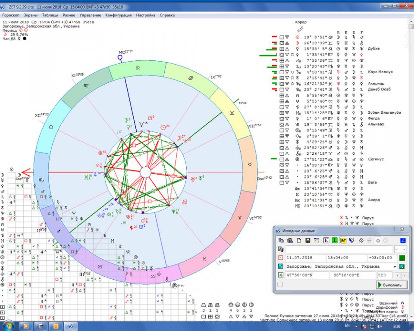Switch to ZET app in taskbar
This screenshot has width=414, height=331.
pos(71,326)
